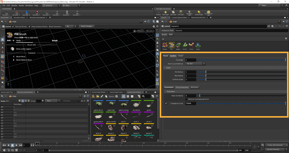The width and height of the screenshot is (289, 153).
Task: Toggle Show Instance Points checkbox
Action: coord(30,26)
